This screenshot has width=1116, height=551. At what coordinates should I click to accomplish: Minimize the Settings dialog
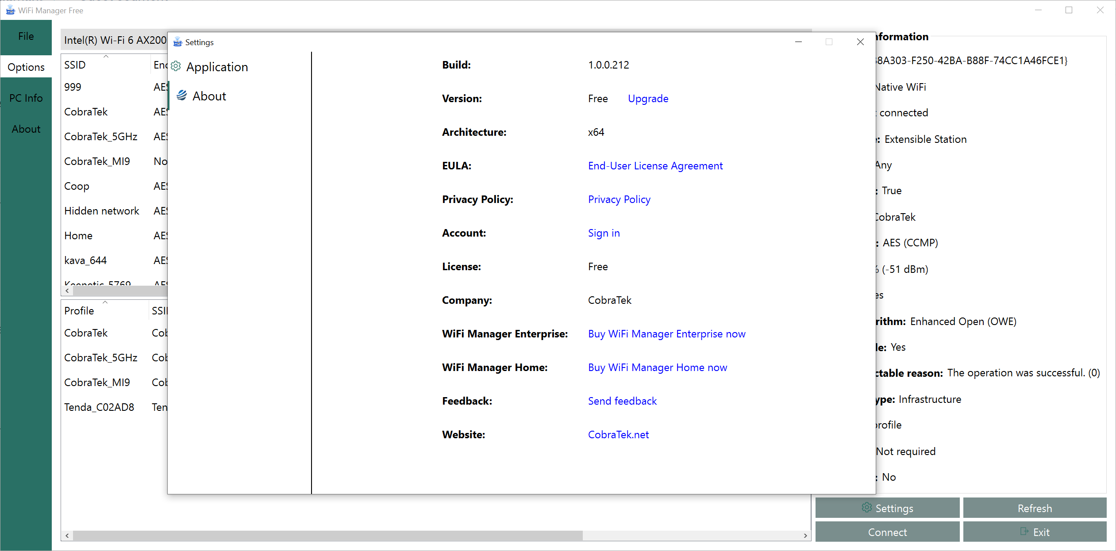(x=799, y=42)
